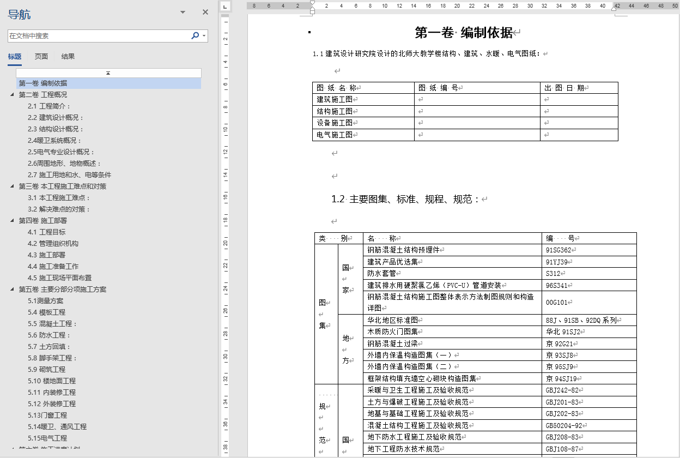Viewport: 680px width, 458px height.
Task: Collapse the 第五卷 主要分部分项施工方案 group
Action: click(13, 289)
